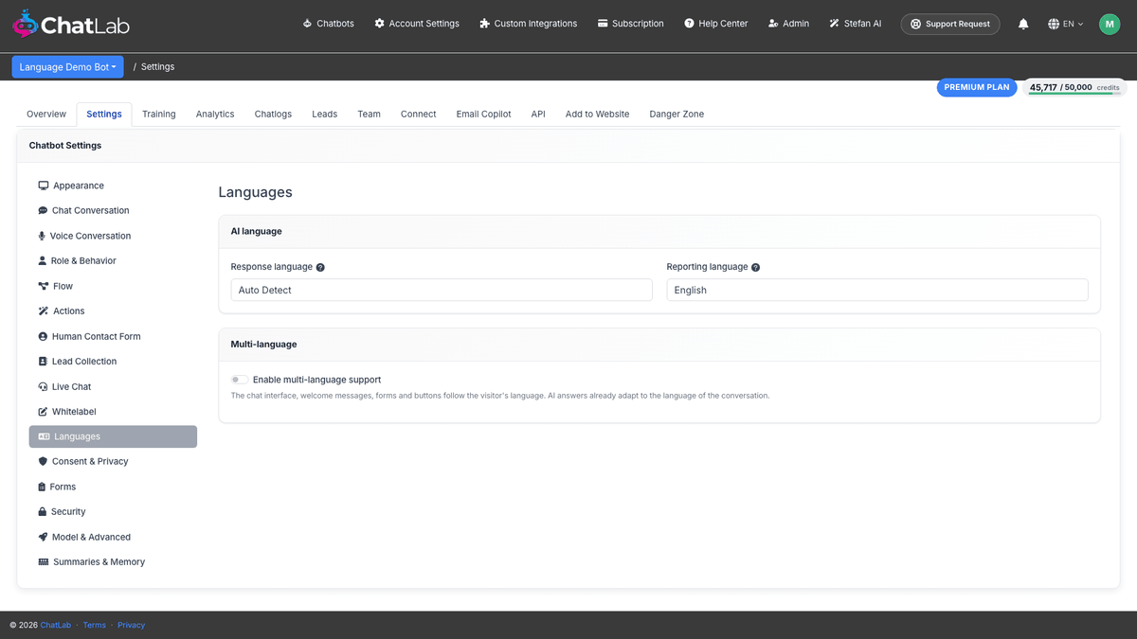Open the Leads tab

click(325, 114)
